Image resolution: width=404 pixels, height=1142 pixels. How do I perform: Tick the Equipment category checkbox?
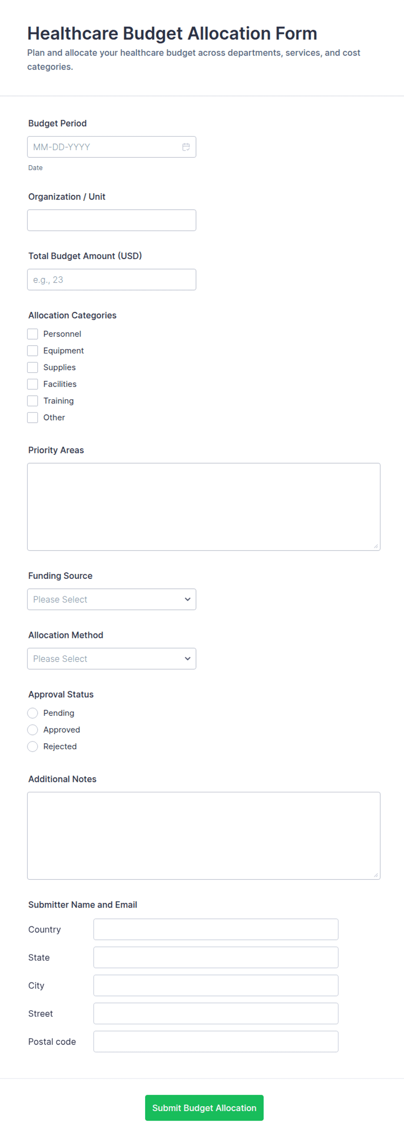click(x=32, y=351)
